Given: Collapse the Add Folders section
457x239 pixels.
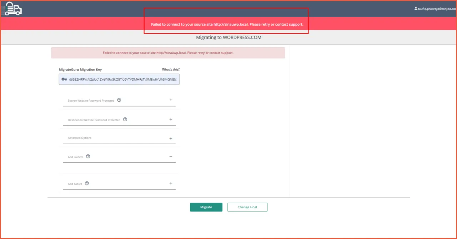Looking at the screenshot, I should (x=171, y=156).
